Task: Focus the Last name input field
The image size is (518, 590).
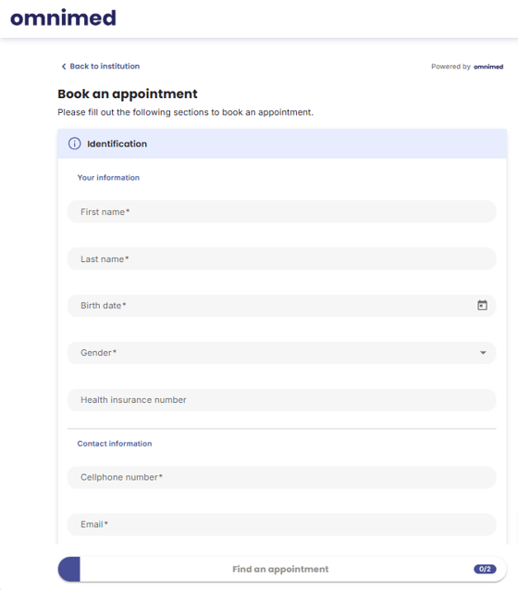Action: (281, 258)
